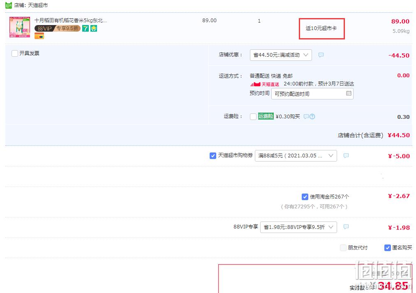This screenshot has width=416, height=293.
Task: Click the ¥-1.98 88VIP discount amount
Action: coord(399,228)
